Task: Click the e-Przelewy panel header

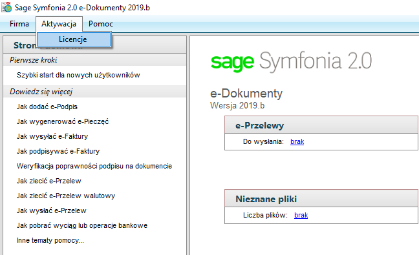Action: click(321, 125)
